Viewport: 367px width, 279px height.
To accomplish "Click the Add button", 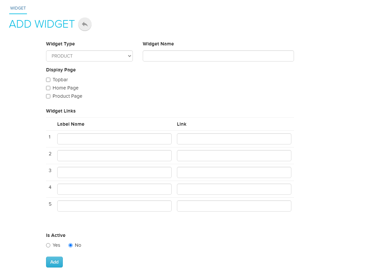I will 54,262.
